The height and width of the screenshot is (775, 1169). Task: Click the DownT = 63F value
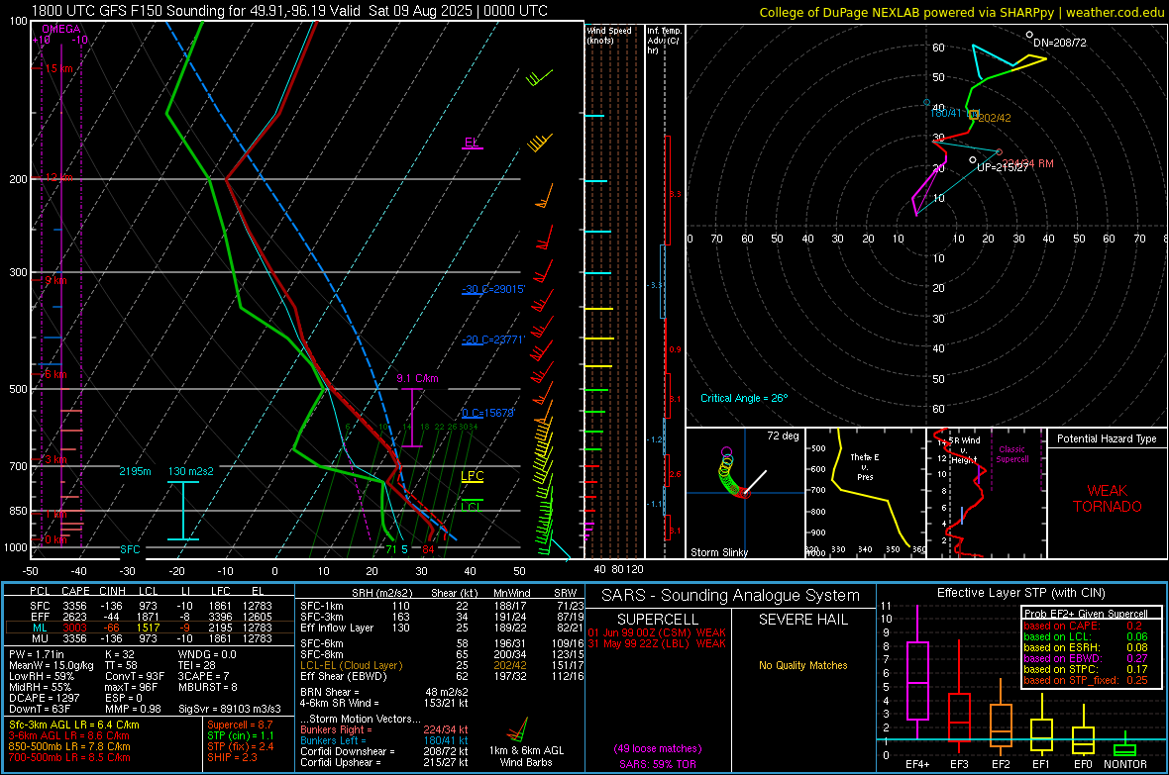40,710
